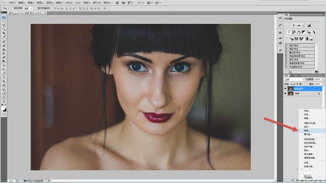This screenshot has height=183, width=326.
Task: Hide the Background copy layer eye icon
Action: tap(285, 88)
